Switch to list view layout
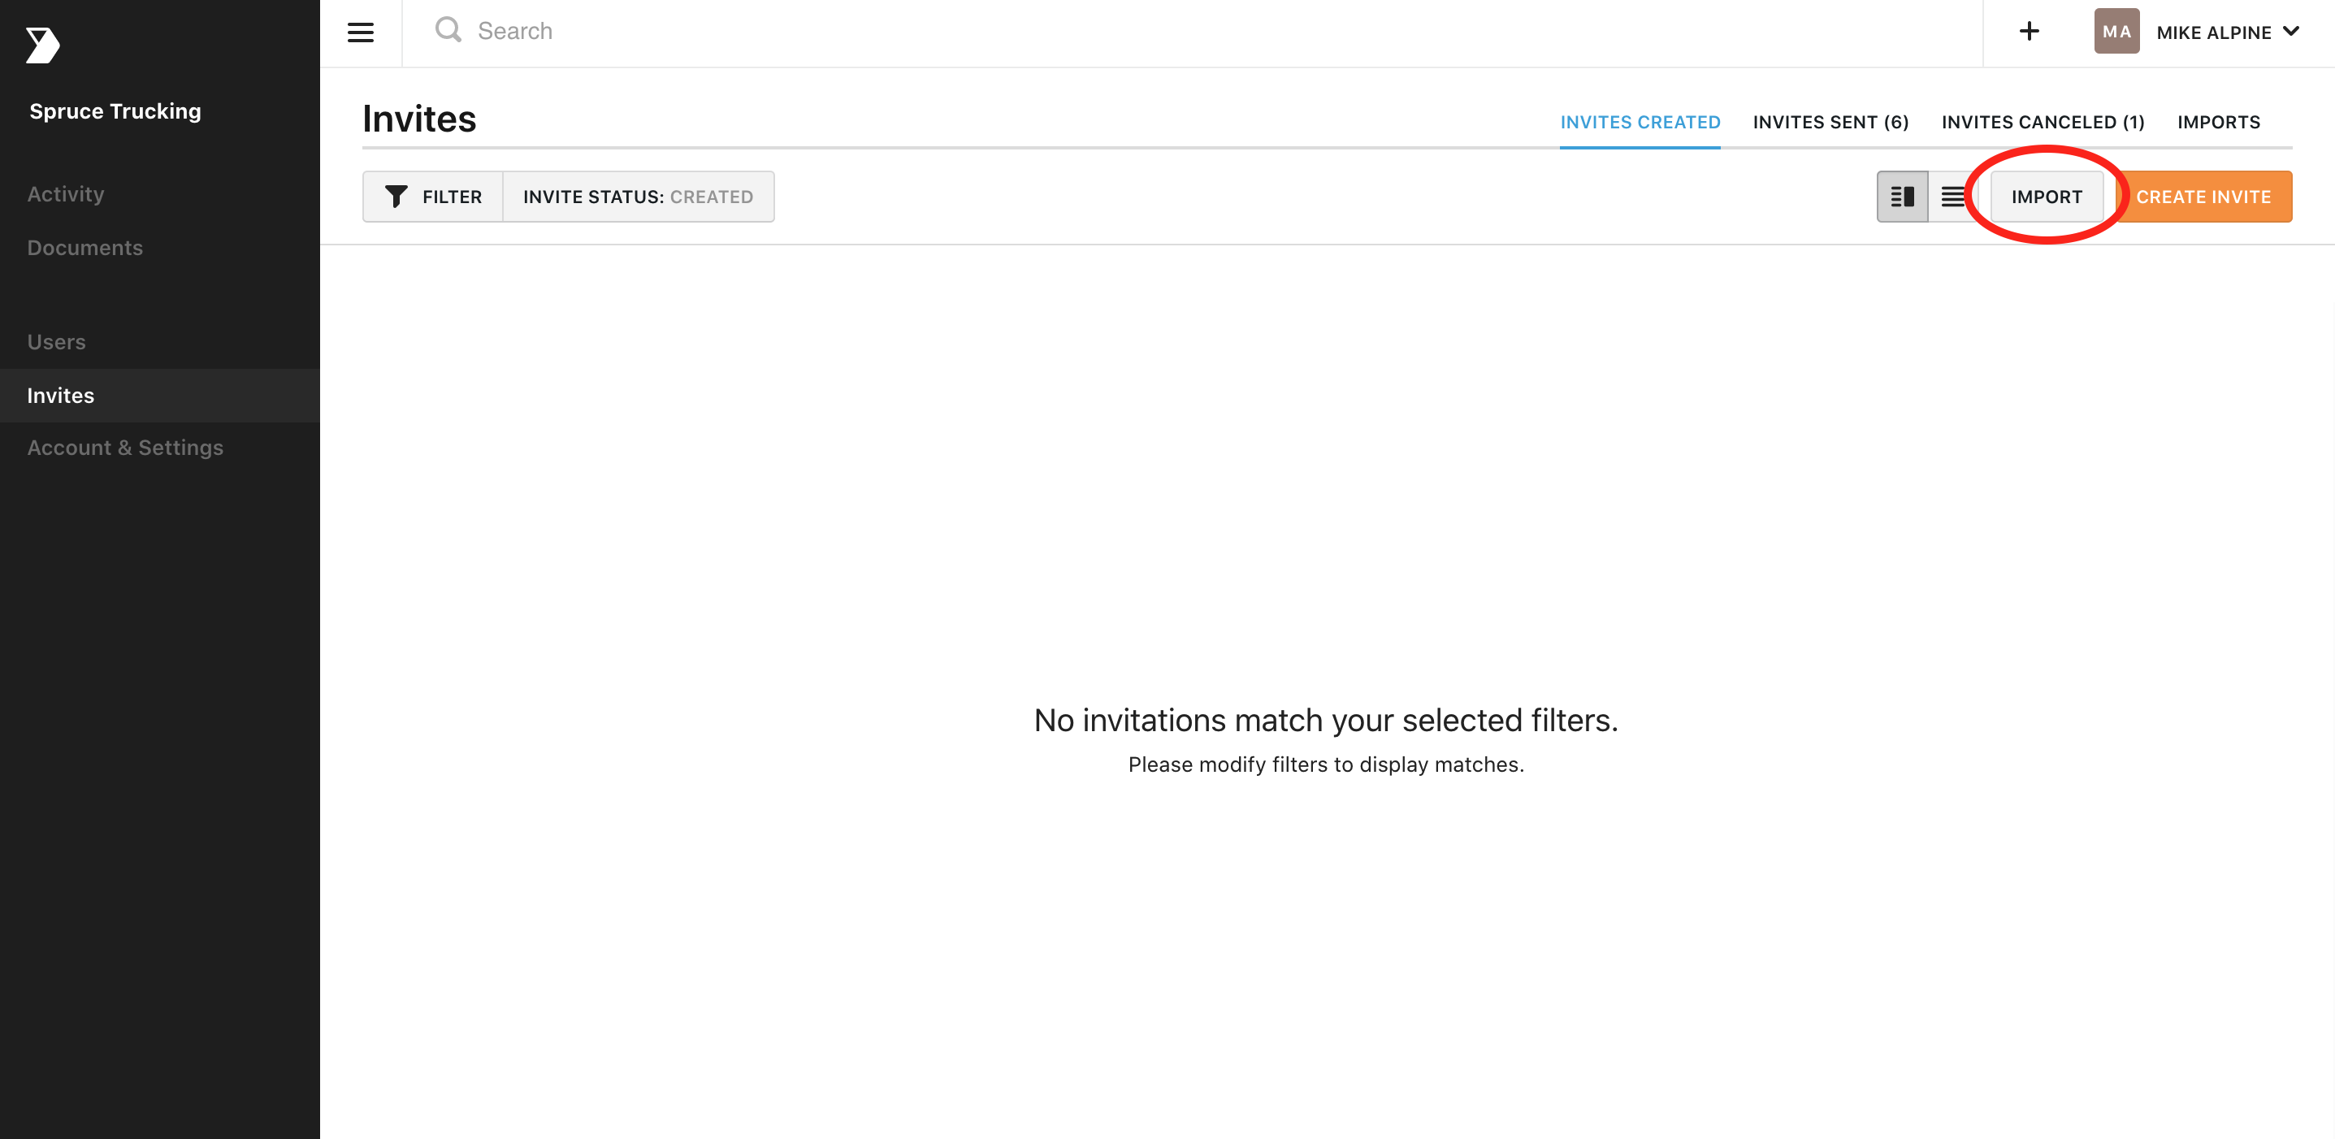This screenshot has width=2335, height=1139. pos(1952,197)
